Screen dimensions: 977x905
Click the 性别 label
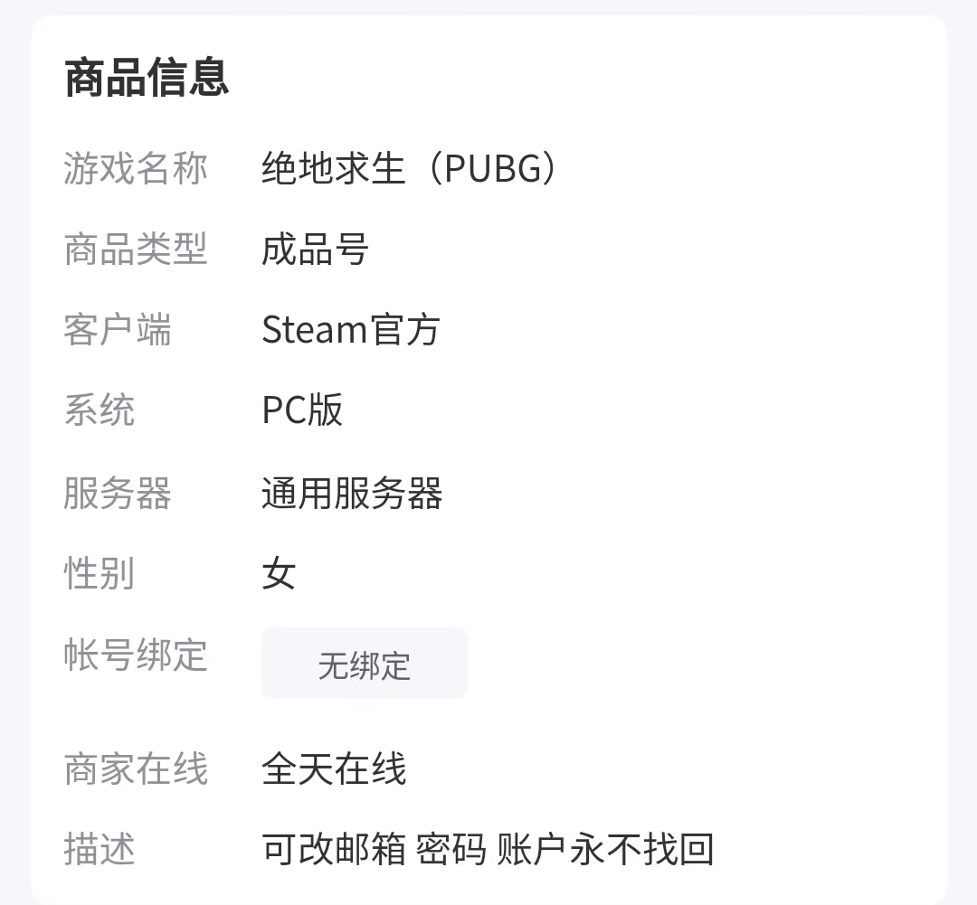100,574
